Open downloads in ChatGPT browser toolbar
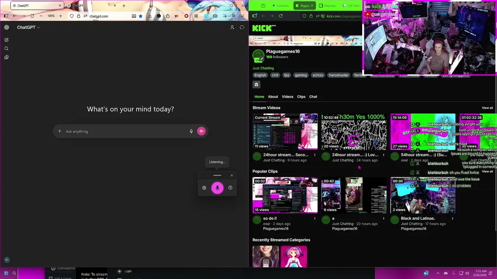The width and height of the screenshot is (497, 279). point(149,16)
